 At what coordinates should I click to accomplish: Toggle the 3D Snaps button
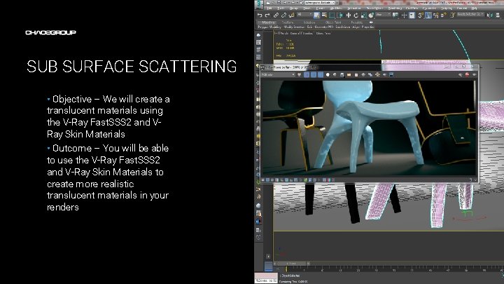tap(421, 15)
